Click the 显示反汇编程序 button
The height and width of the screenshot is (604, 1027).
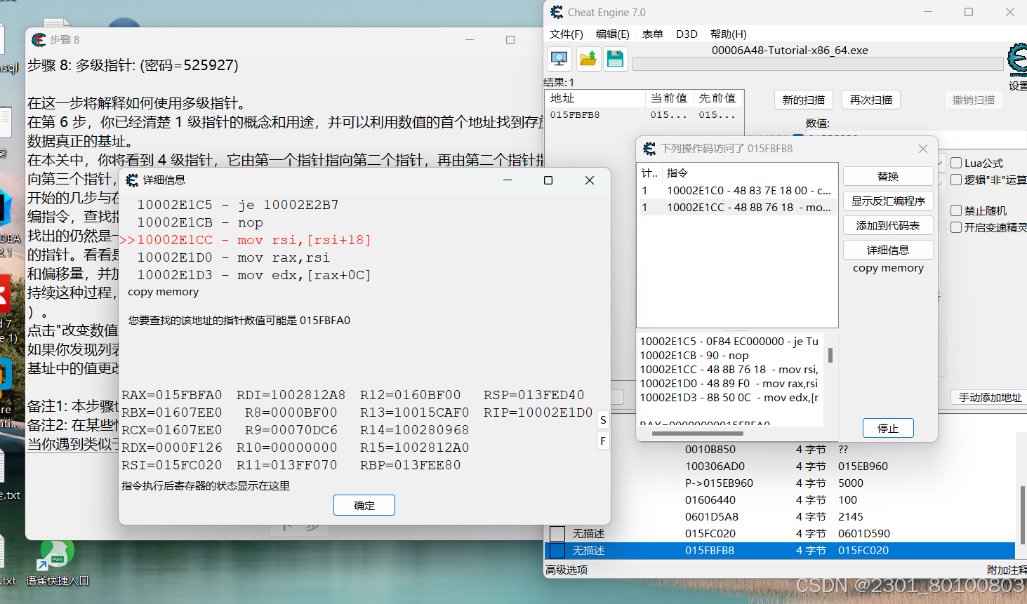point(888,201)
